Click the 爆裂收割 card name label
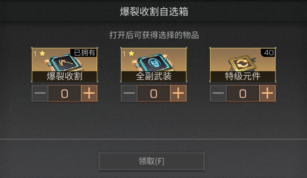Viewport: 307px width, 178px height. pyautogui.click(x=65, y=76)
